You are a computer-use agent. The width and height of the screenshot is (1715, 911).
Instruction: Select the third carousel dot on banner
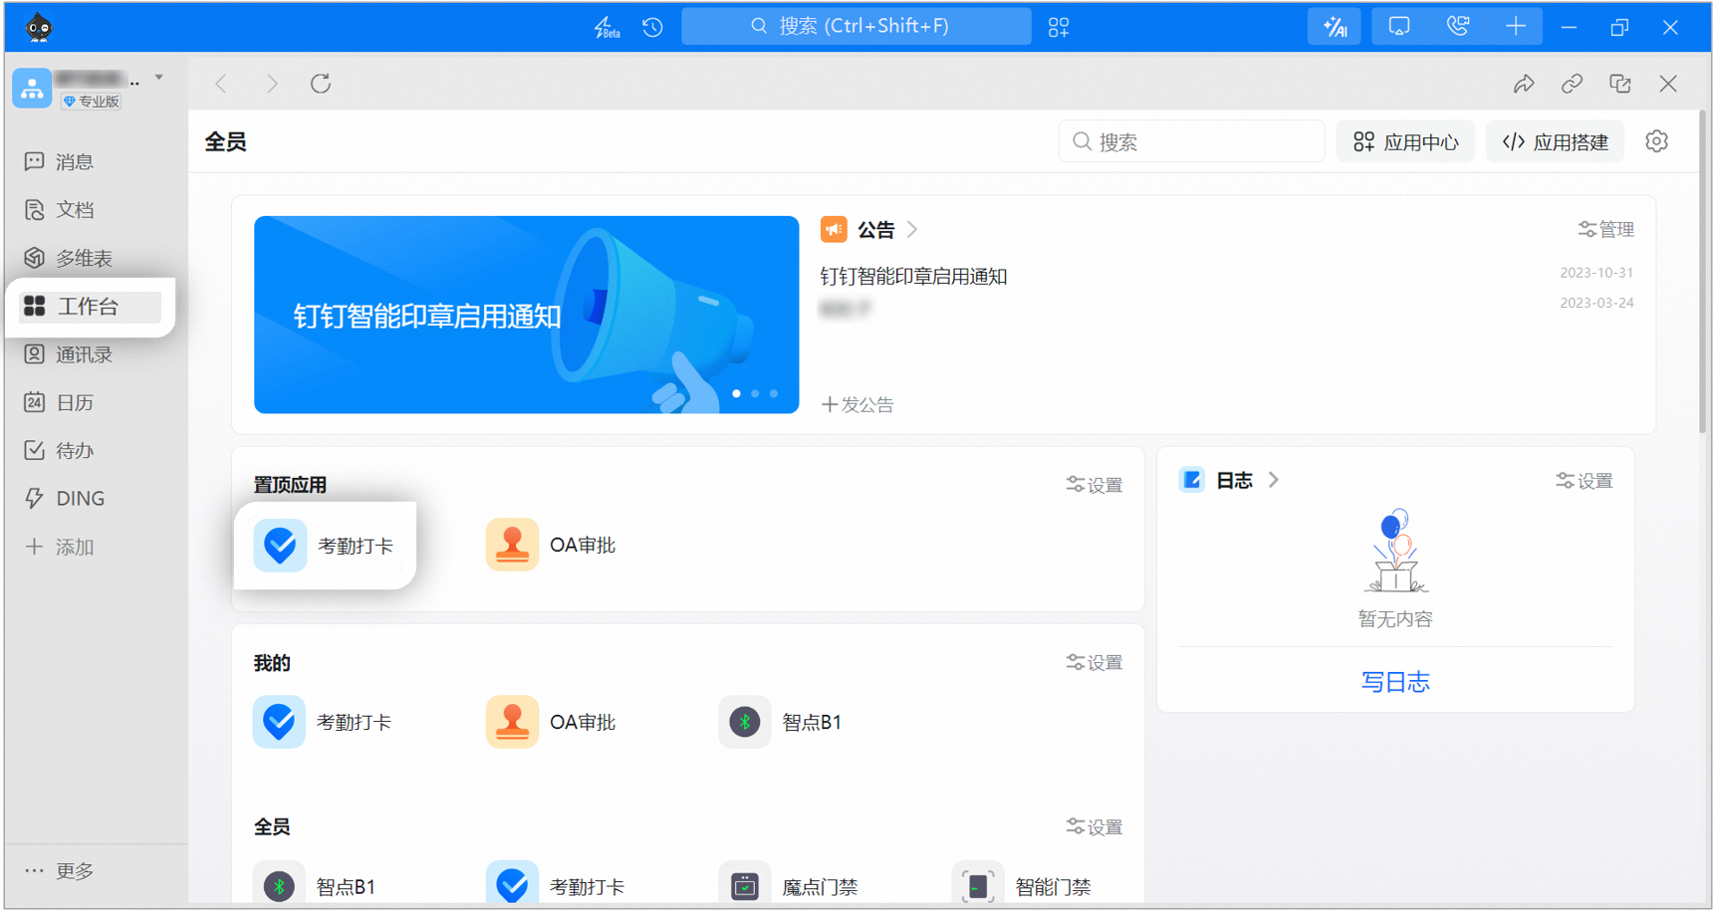[774, 394]
